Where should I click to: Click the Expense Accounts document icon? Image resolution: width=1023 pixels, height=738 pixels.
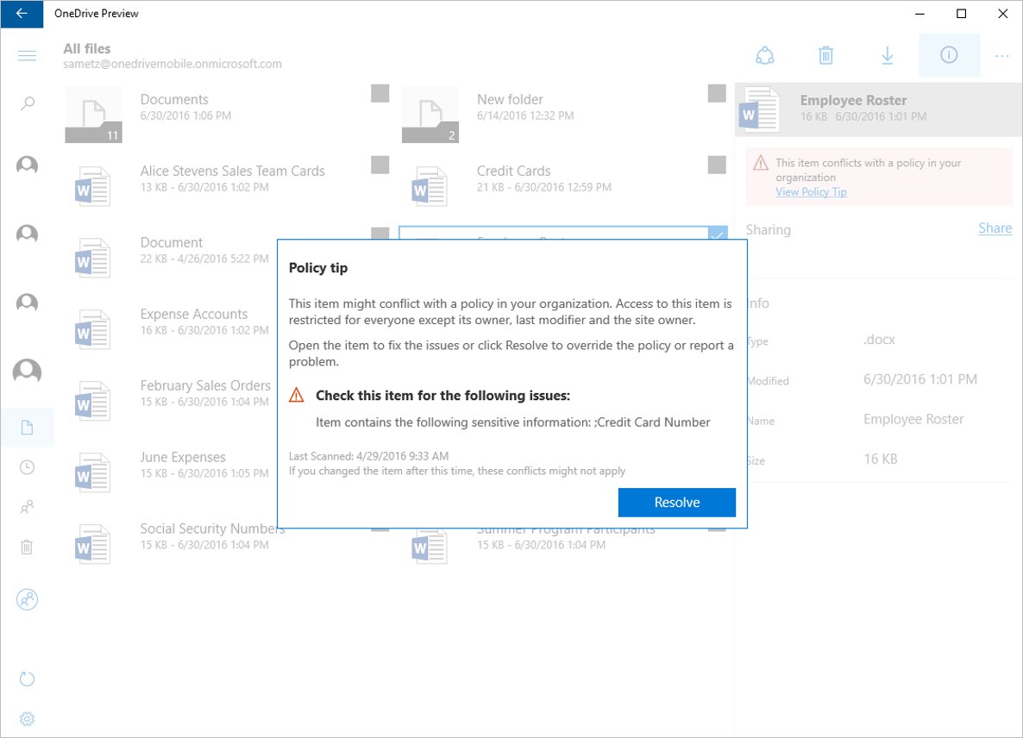tap(92, 329)
